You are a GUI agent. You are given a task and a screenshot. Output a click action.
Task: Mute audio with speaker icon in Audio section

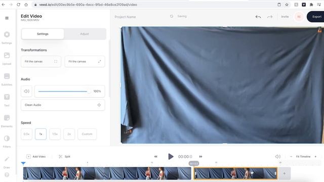[26, 91]
